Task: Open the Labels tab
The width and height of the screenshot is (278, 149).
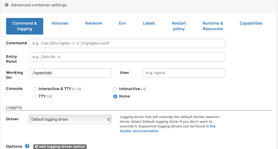Action: click(x=149, y=23)
